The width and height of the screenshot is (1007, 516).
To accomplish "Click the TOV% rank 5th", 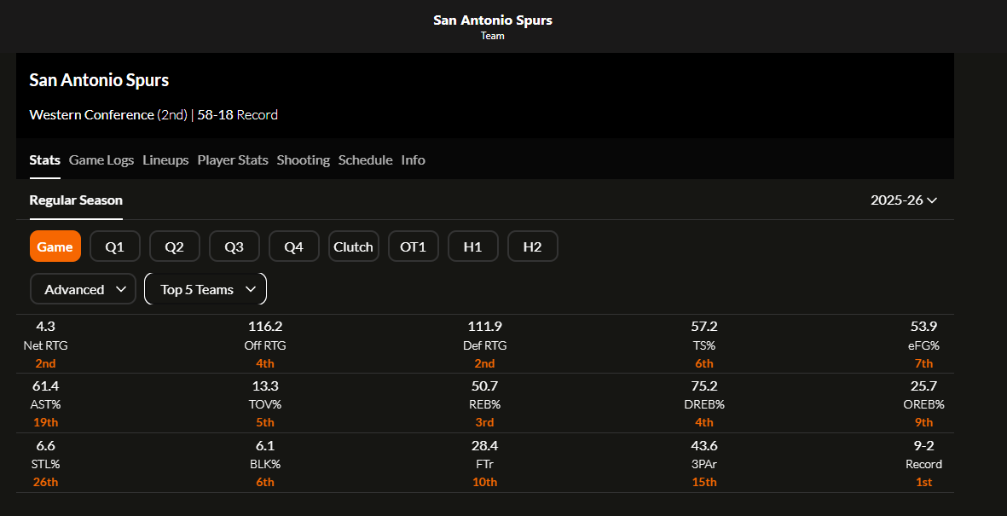I will 265,423.
